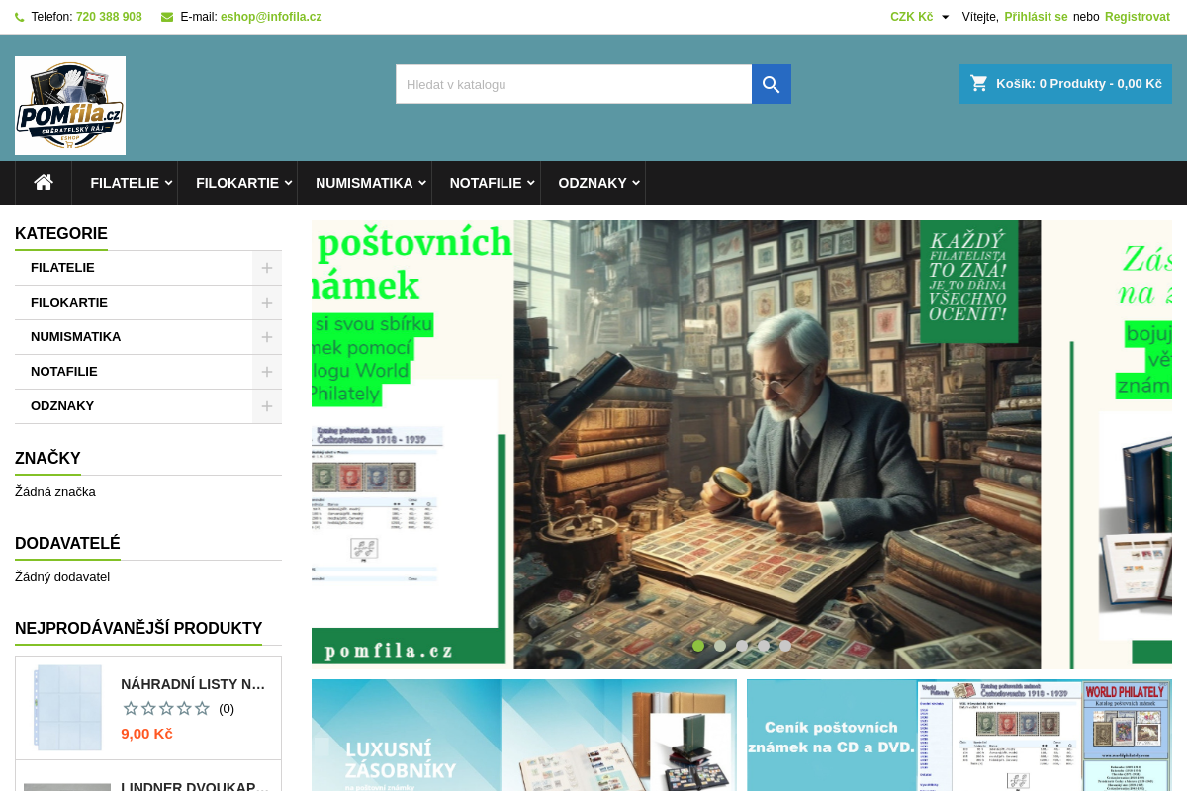Image resolution: width=1187 pixels, height=791 pixels.
Task: Open the ODZNAKY top menu
Action: [593, 183]
